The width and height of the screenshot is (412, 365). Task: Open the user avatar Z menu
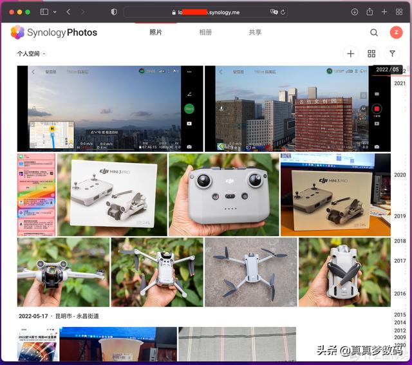coord(397,33)
